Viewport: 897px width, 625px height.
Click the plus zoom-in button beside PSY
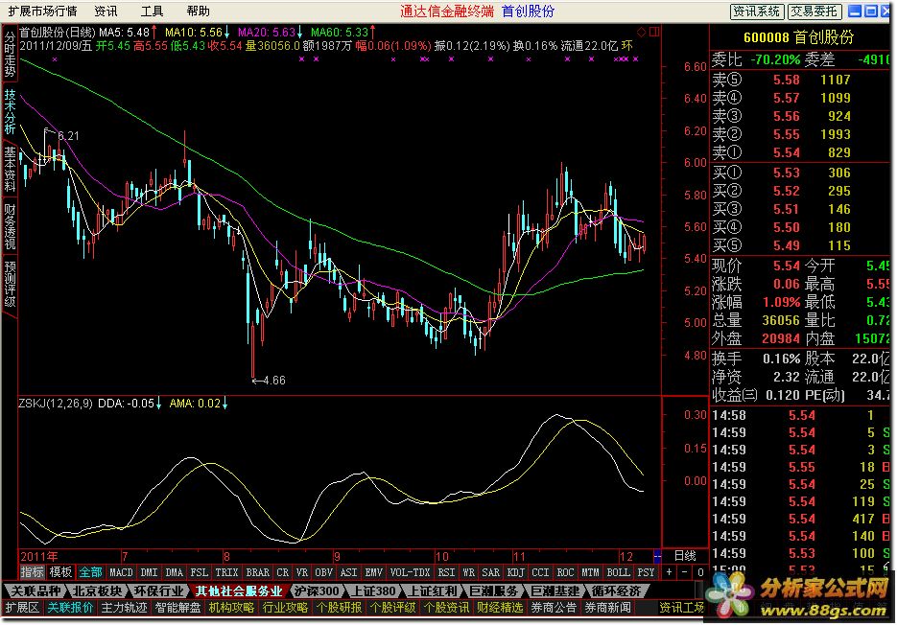[669, 572]
